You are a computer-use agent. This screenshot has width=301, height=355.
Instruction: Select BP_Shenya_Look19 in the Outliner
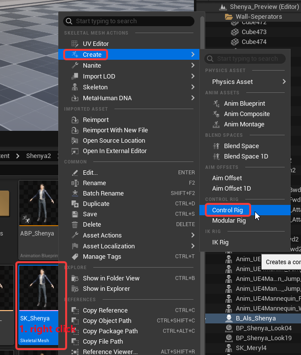coord(263,338)
